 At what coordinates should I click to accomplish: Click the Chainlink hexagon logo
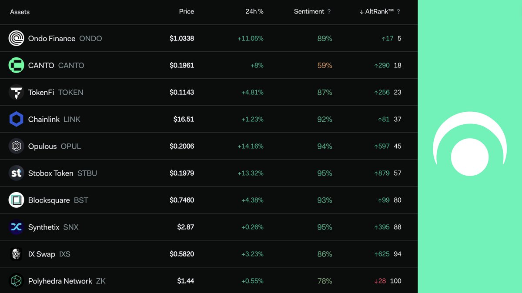point(16,119)
